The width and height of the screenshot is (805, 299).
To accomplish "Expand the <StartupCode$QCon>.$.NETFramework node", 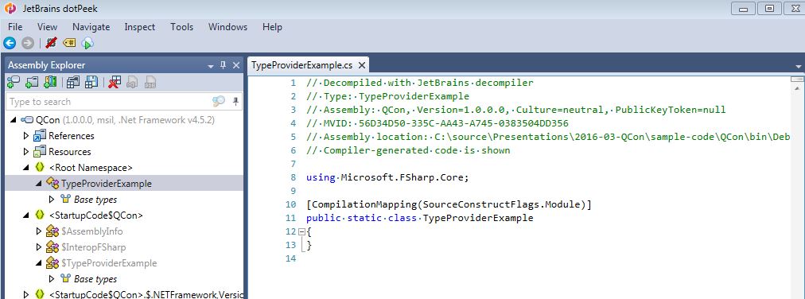I will (x=26, y=294).
